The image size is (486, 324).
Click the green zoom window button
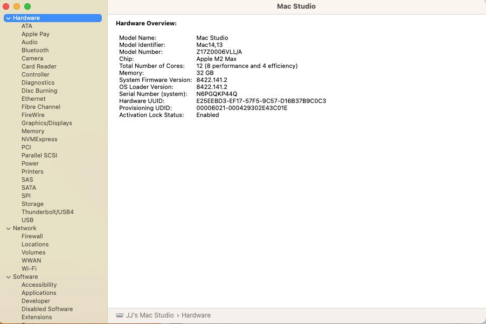pyautogui.click(x=27, y=6)
